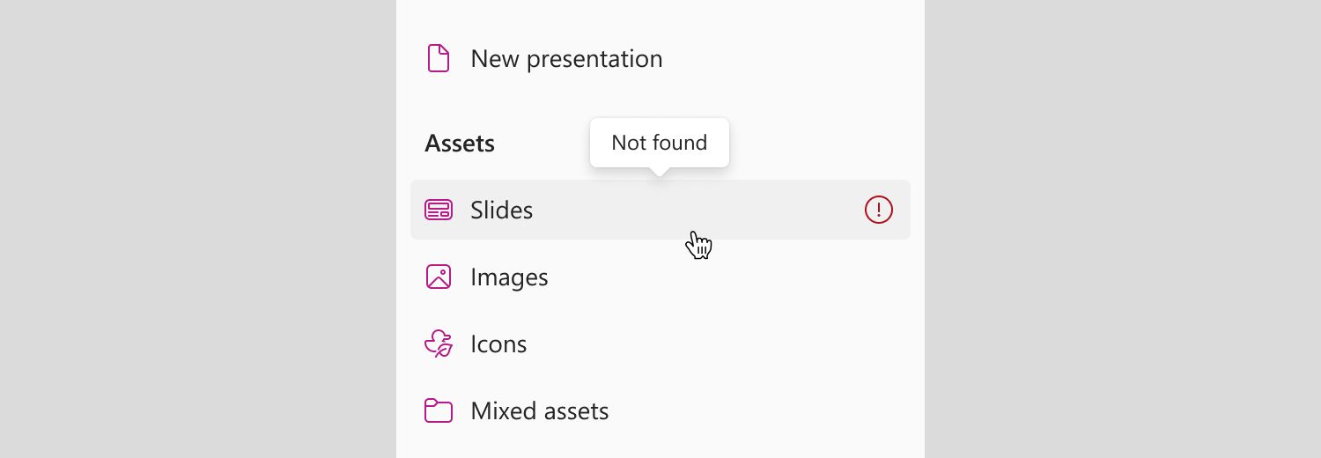
Task: Click the Assets section heading
Action: (x=460, y=143)
